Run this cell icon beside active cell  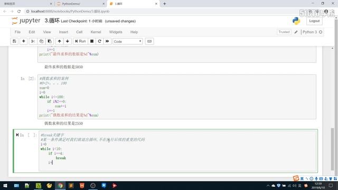coord(17,135)
